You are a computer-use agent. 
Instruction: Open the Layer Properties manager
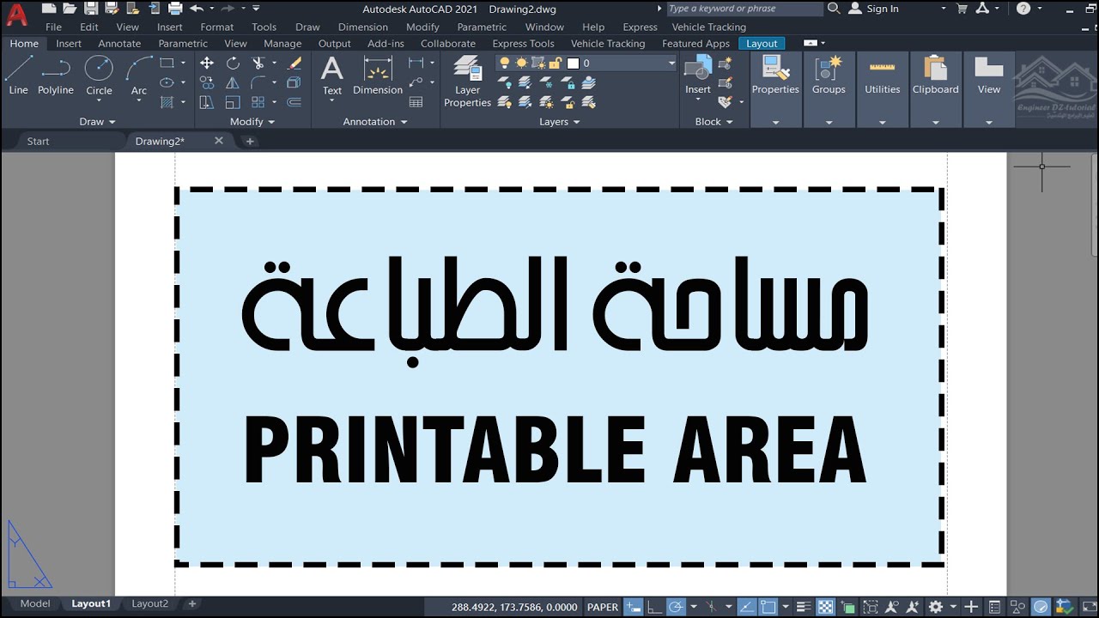point(467,82)
